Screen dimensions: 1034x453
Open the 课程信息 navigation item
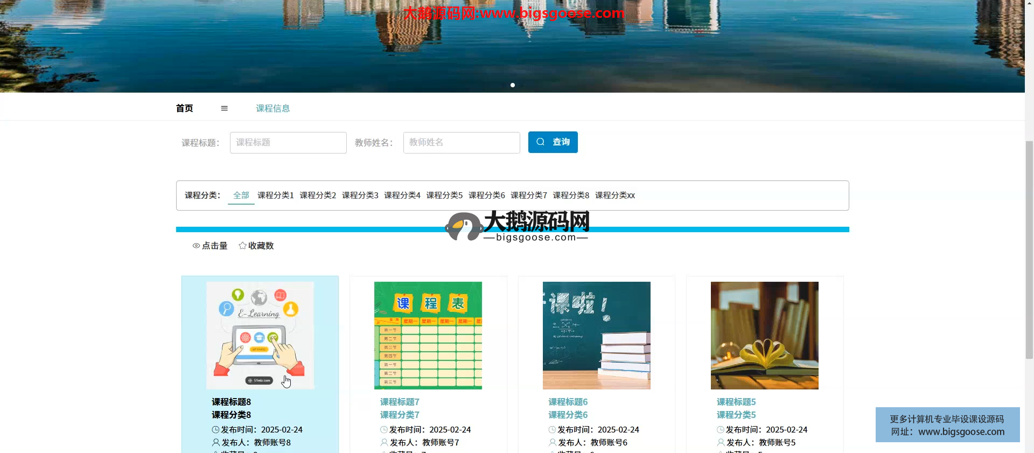273,108
